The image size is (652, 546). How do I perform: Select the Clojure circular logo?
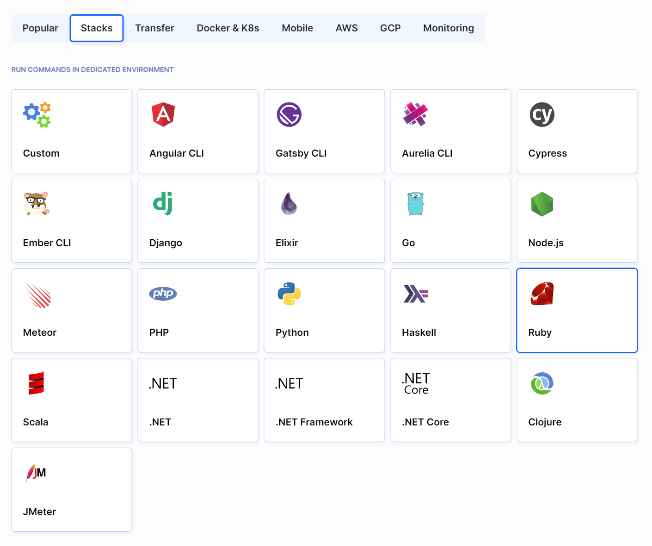(542, 383)
